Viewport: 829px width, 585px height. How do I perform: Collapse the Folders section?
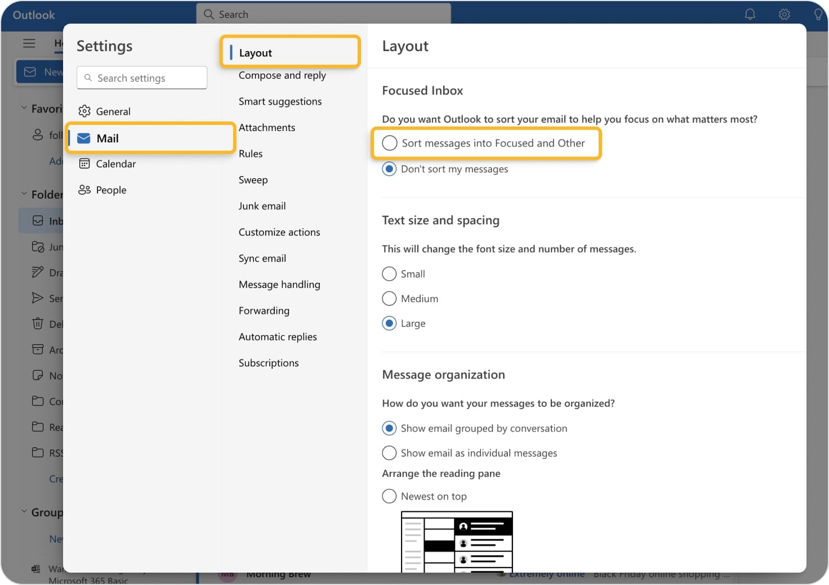point(24,194)
